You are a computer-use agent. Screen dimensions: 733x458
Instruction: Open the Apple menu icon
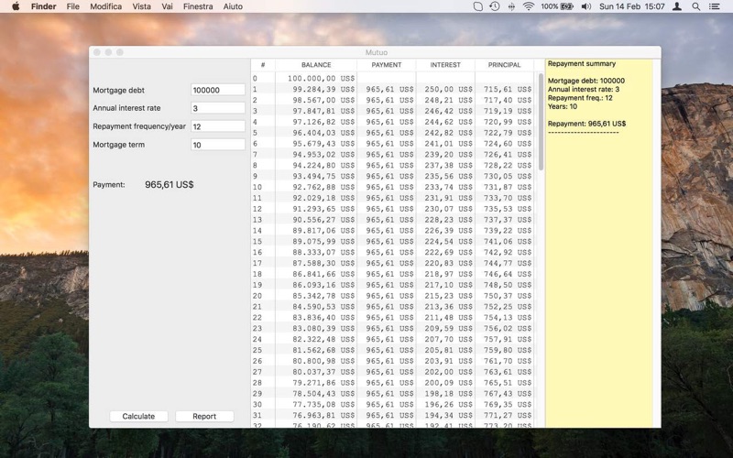pos(16,6)
